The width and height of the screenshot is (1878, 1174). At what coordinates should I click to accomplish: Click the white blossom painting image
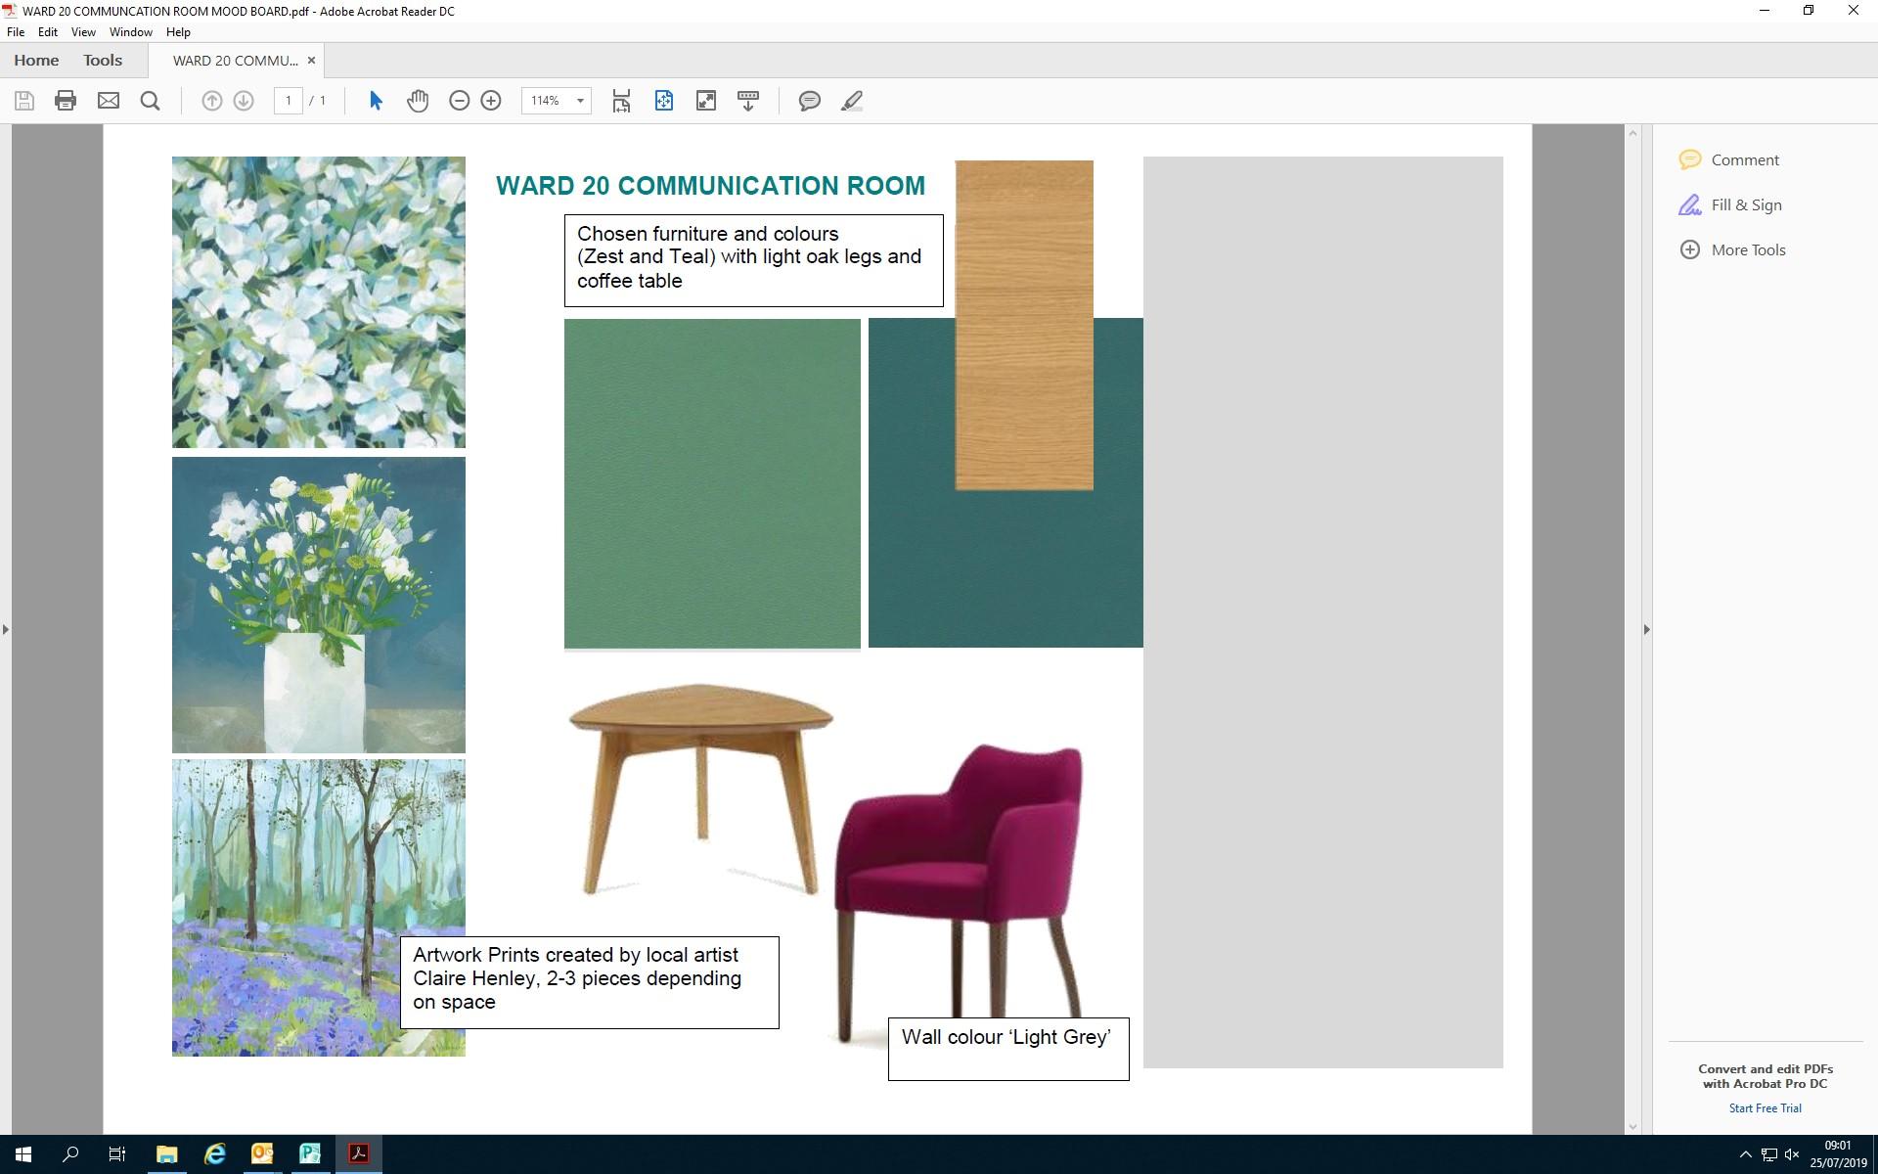click(x=319, y=302)
